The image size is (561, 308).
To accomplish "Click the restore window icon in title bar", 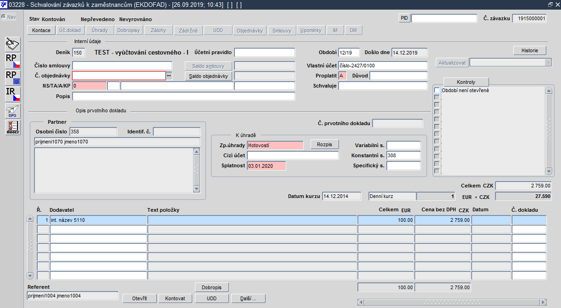I will [x=550, y=4].
